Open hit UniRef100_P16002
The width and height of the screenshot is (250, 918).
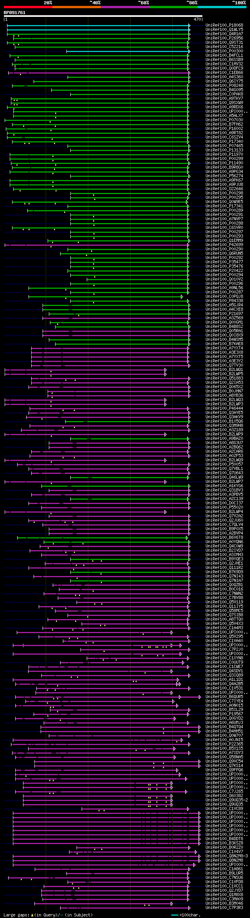coord(224,129)
